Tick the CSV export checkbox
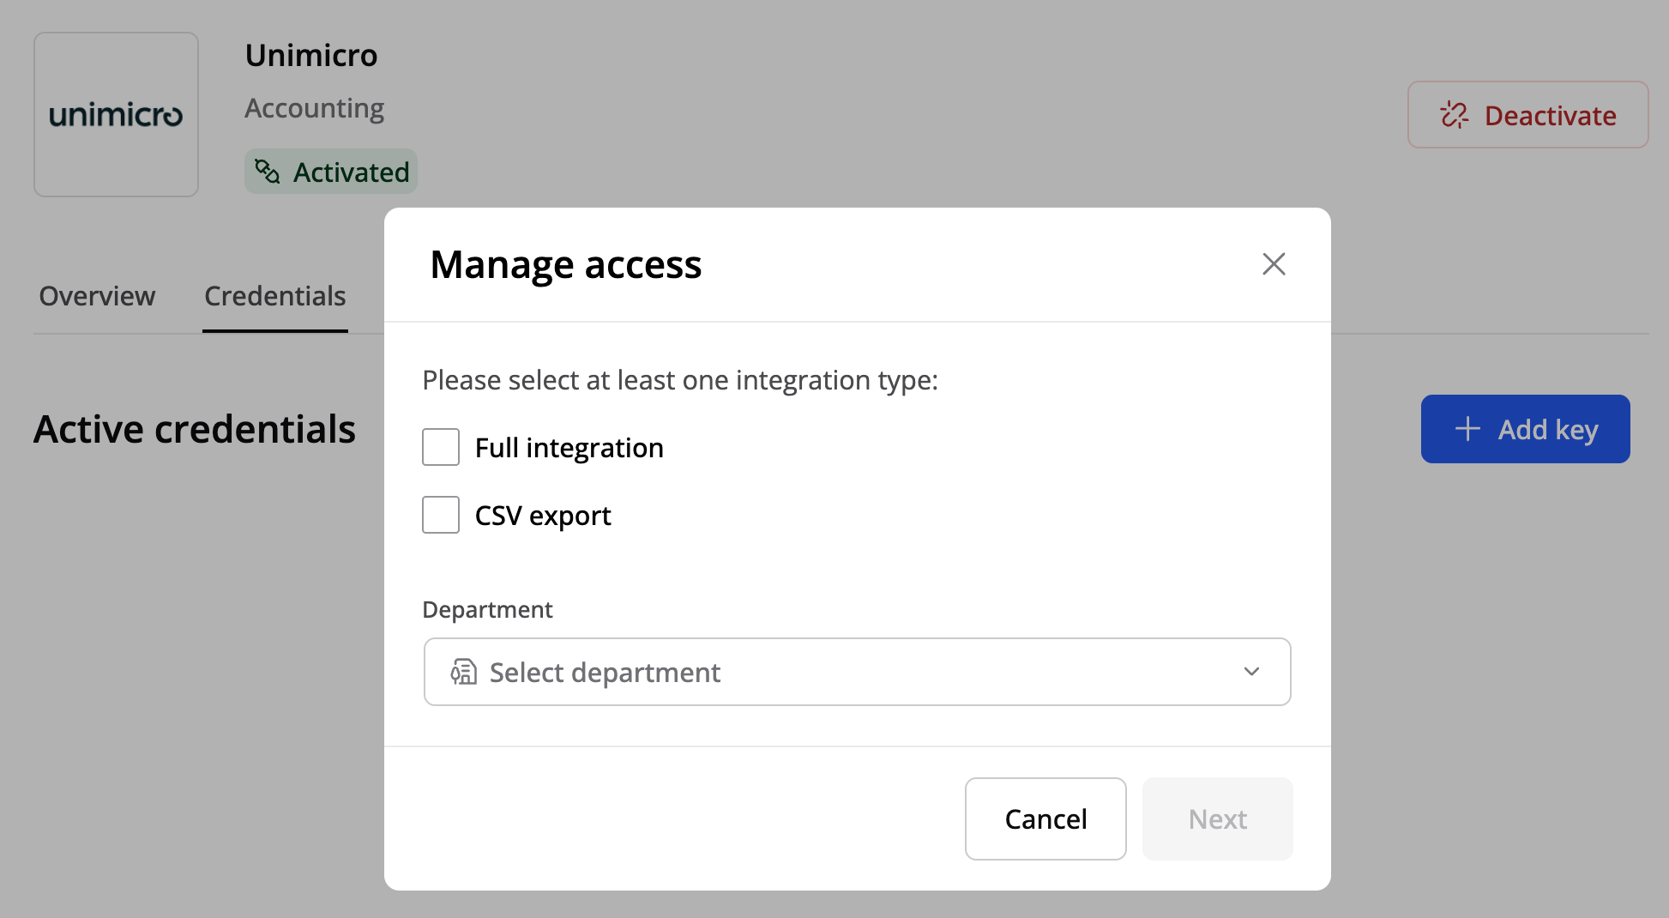 click(x=441, y=515)
